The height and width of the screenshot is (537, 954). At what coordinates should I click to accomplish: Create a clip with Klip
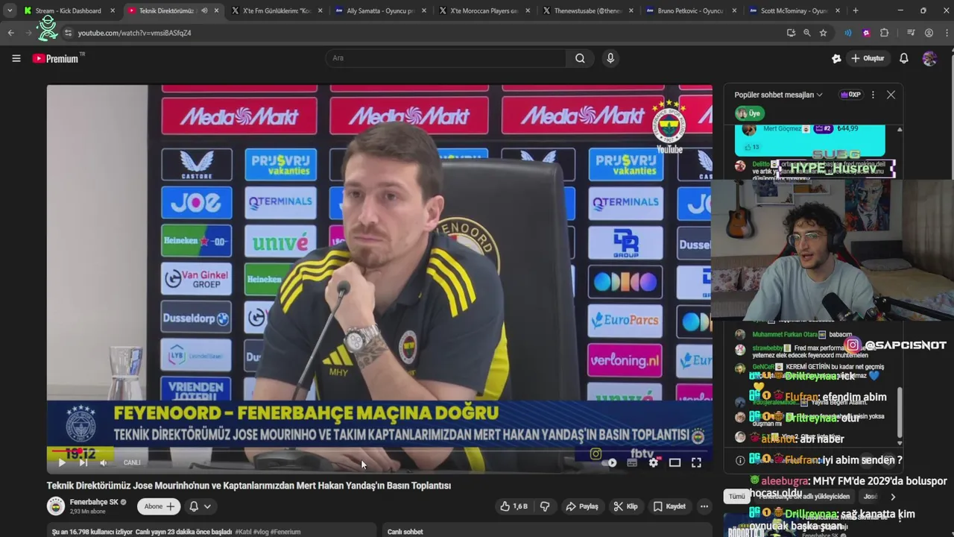click(625, 506)
